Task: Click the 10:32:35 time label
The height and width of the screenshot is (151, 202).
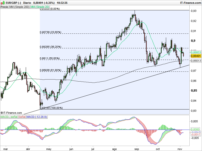Action: 62,3
